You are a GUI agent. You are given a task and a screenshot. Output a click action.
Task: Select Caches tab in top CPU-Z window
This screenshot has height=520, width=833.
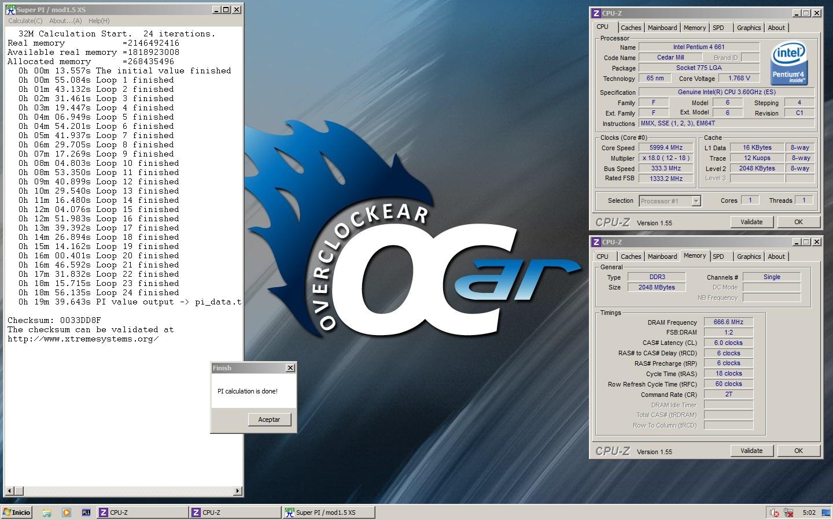(x=631, y=28)
